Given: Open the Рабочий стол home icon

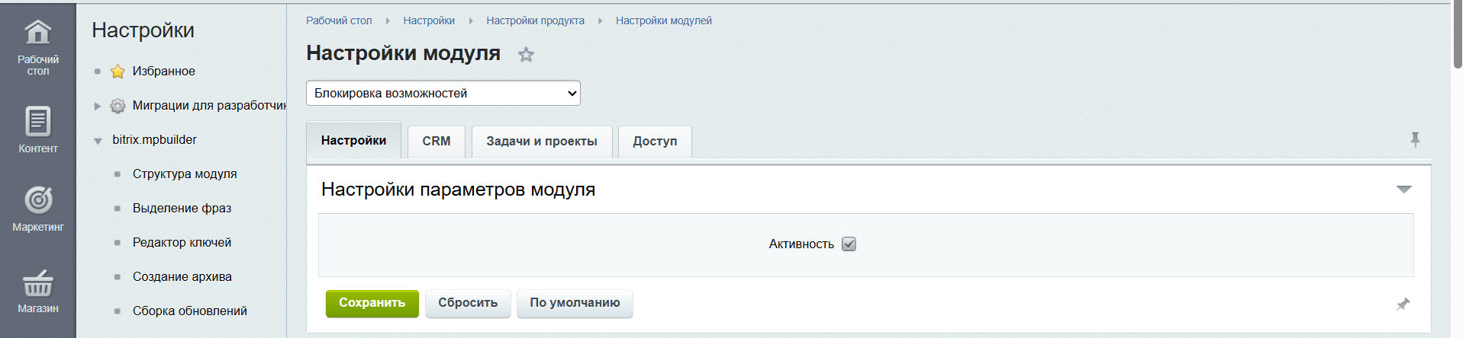Looking at the screenshot, I should [37, 33].
